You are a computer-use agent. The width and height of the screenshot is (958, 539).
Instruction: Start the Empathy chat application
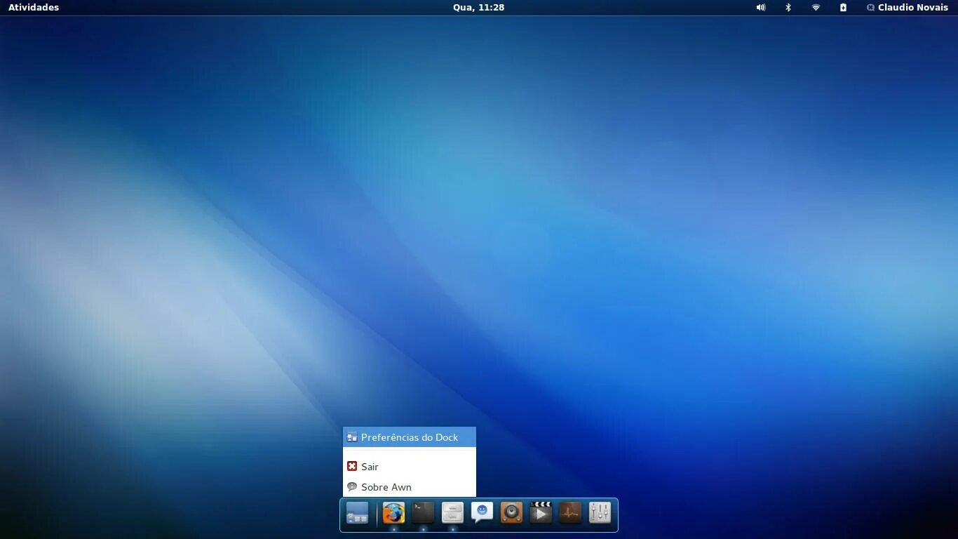tap(481, 514)
